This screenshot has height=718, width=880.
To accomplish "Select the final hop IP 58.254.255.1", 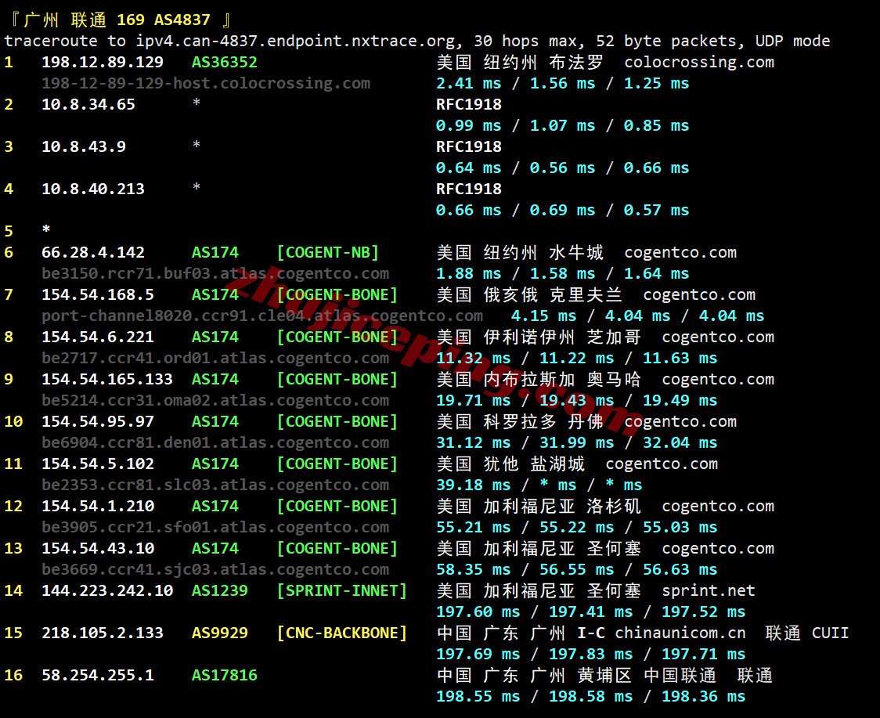I will [98, 675].
